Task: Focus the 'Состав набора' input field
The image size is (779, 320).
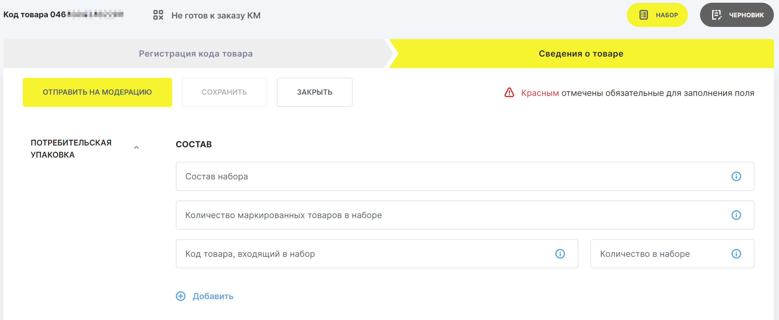Action: coord(465,176)
